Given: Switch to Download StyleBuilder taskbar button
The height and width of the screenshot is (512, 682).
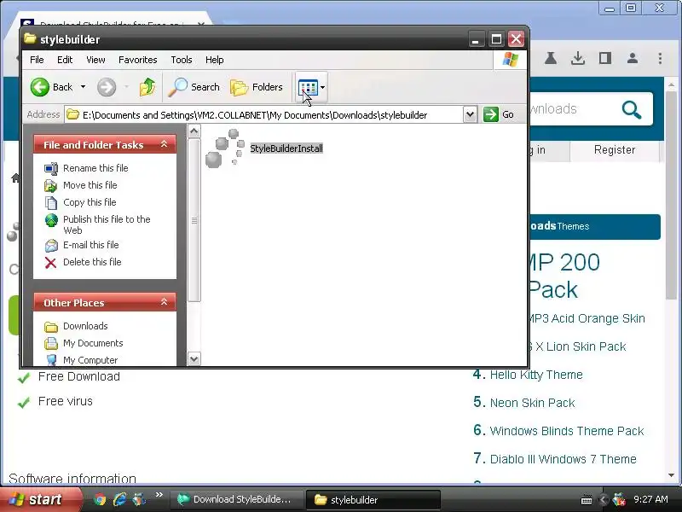Looking at the screenshot, I should [x=235, y=499].
